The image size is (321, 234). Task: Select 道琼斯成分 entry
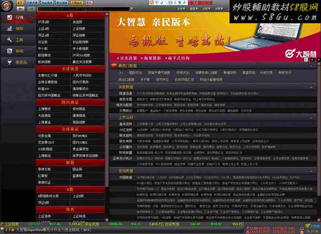81,89
